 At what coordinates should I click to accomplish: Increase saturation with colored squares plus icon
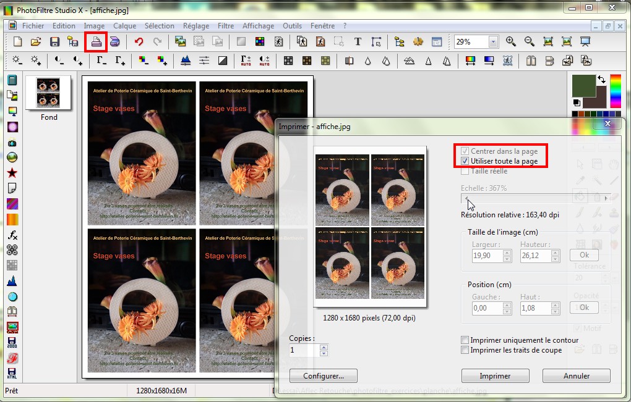162,61
